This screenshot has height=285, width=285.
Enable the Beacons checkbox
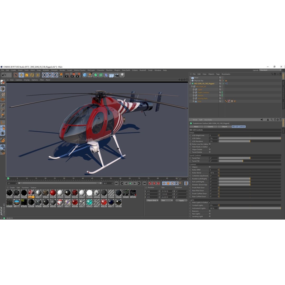(x=210, y=211)
